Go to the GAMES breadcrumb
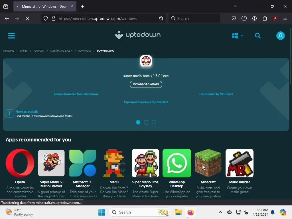292x219 pixels. point(24,51)
